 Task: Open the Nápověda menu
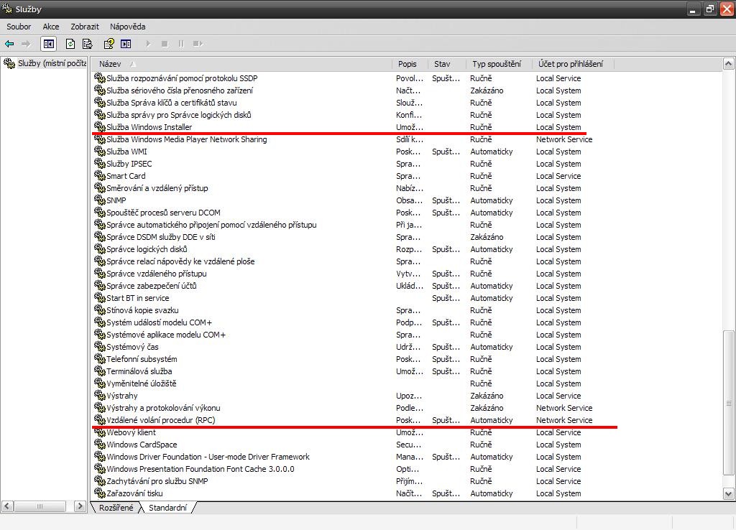pos(128,27)
